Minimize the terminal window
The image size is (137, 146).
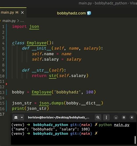click(116, 117)
